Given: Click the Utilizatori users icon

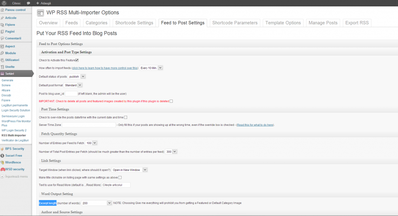Looking at the screenshot, I should [x=2, y=60].
